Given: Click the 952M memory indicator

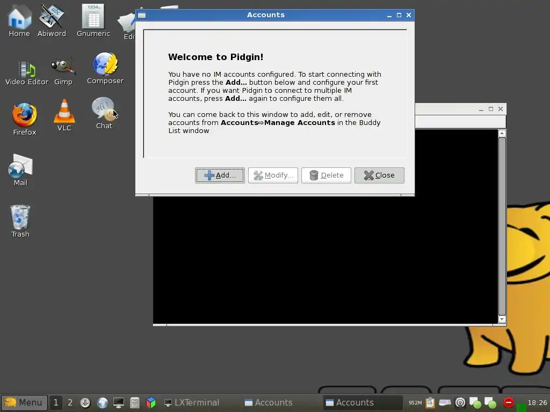Looking at the screenshot, I should [x=415, y=403].
